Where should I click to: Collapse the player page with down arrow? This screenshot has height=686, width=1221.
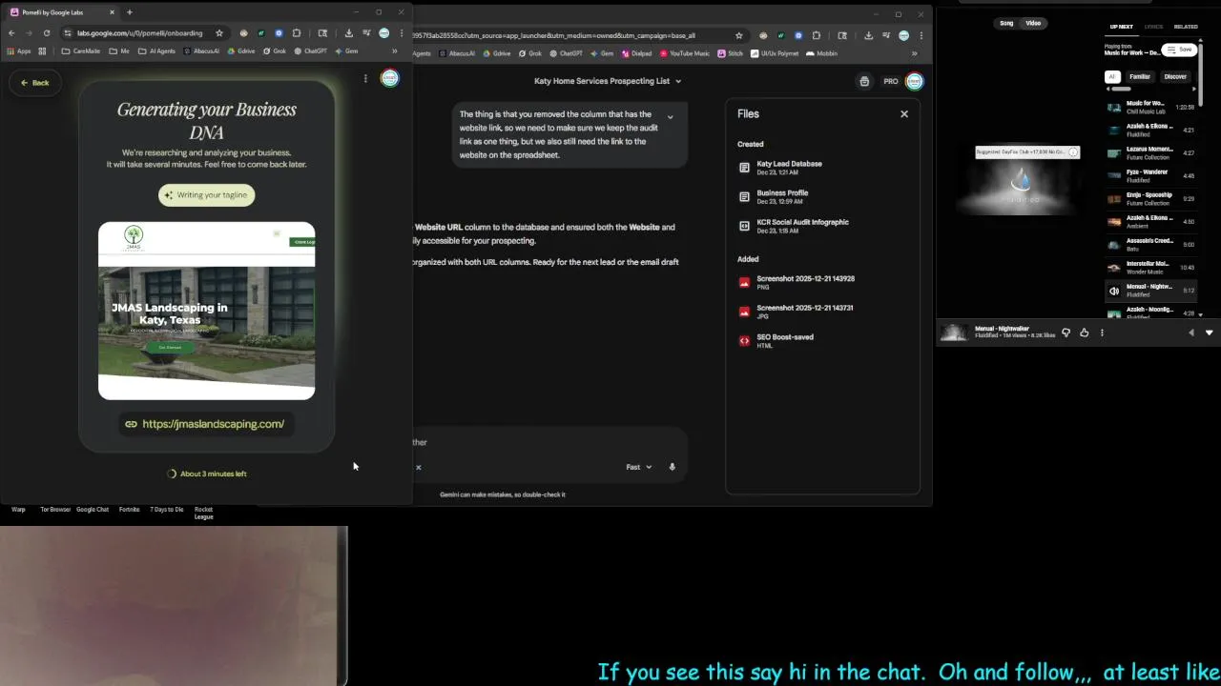(x=1209, y=333)
